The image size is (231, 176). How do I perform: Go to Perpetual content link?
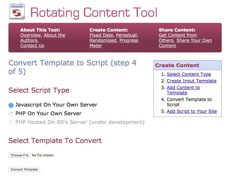click(127, 35)
